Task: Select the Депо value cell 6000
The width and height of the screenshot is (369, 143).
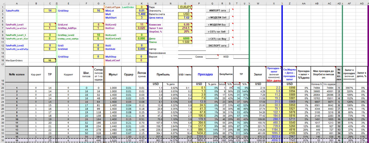Action: click(x=185, y=39)
